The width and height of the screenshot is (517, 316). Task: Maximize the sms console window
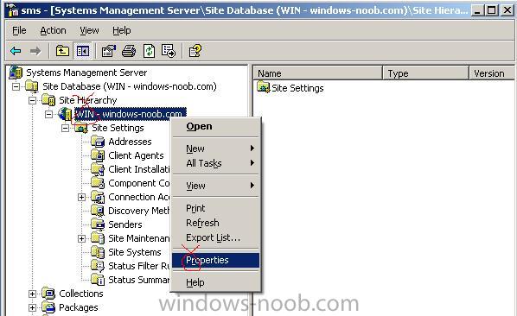point(491,10)
